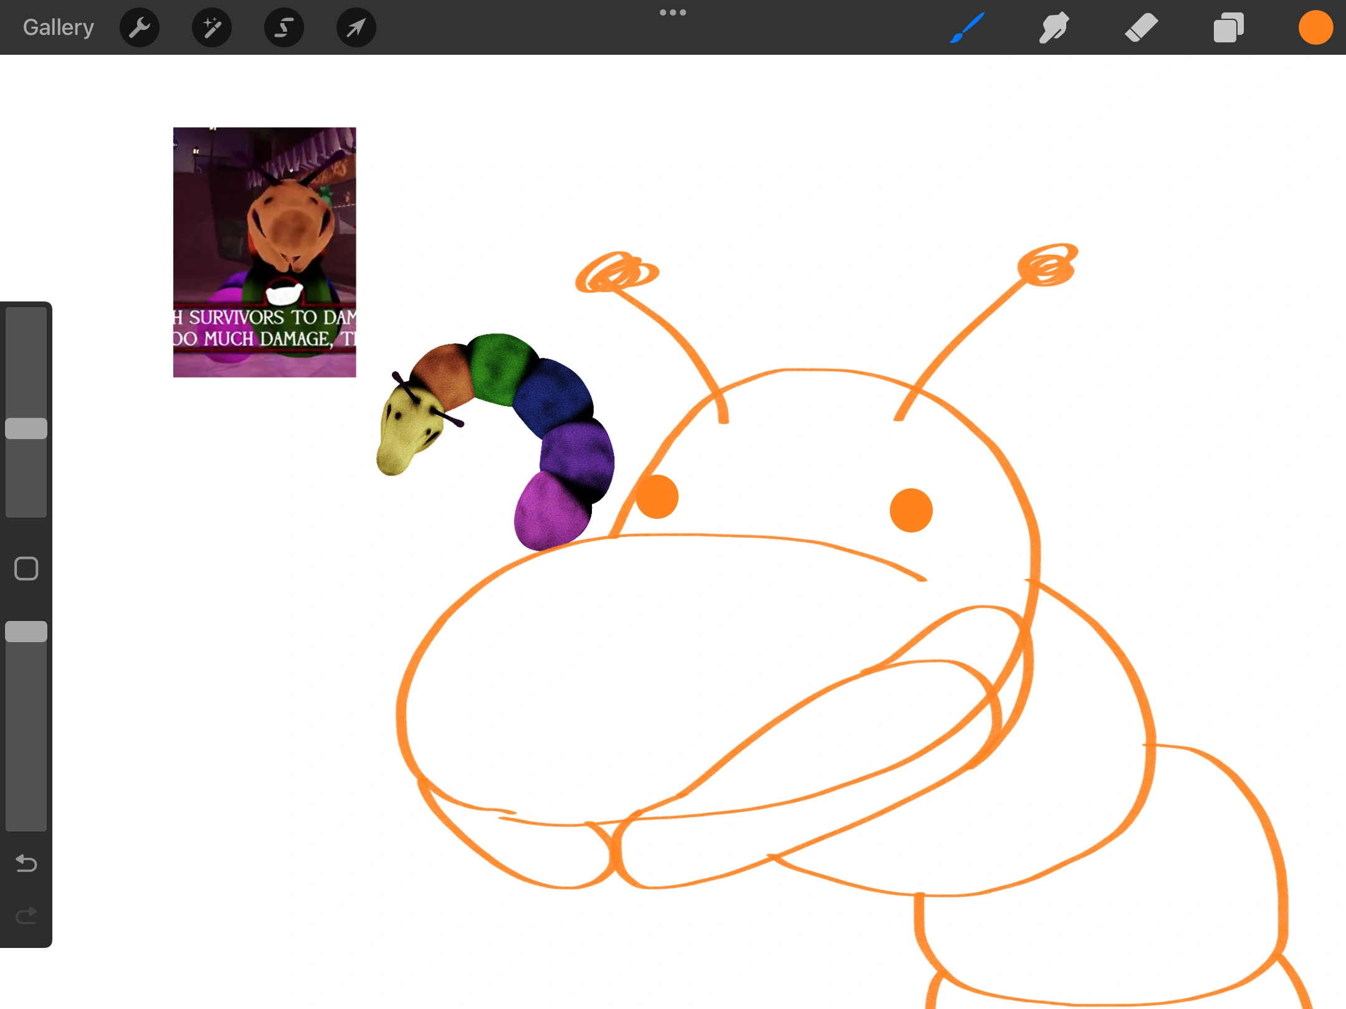Open the Layers panel

tap(1228, 27)
